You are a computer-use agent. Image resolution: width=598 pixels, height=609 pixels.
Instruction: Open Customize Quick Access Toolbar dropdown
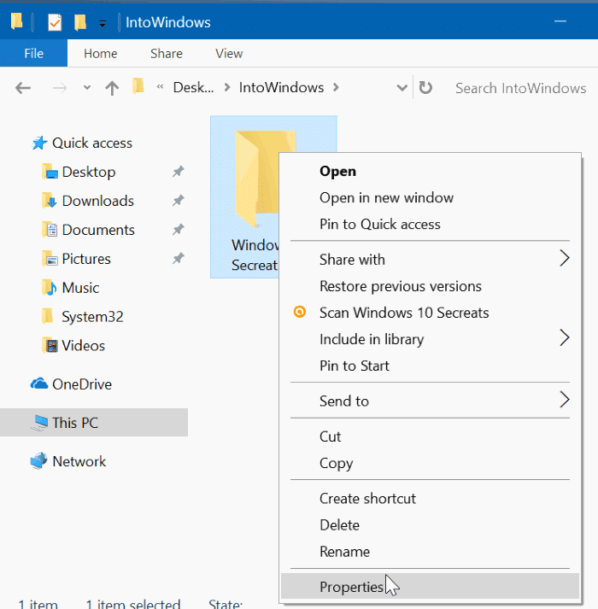103,24
